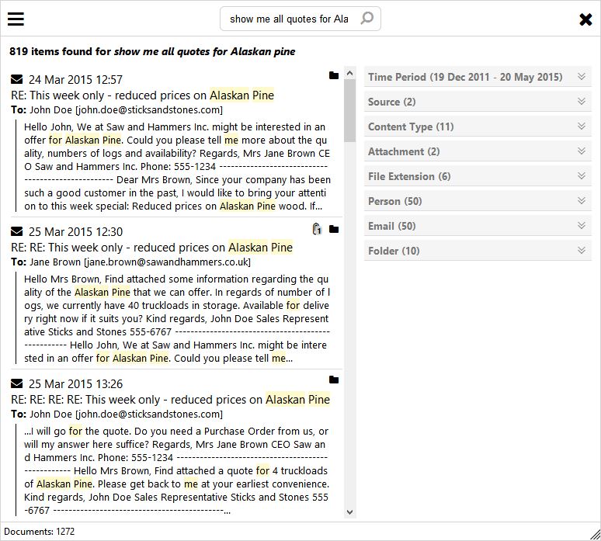The height and width of the screenshot is (541, 601).
Task: Click the results scrollbar down arrow
Action: [349, 512]
